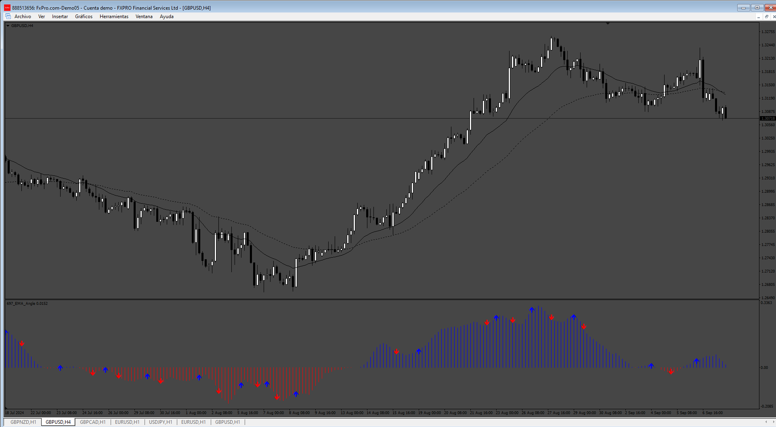776x427 pixels.
Task: Click the current price label 1.30718
Action: (x=768, y=119)
